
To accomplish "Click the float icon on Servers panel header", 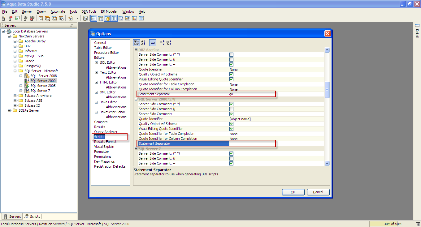I will click(72, 25).
